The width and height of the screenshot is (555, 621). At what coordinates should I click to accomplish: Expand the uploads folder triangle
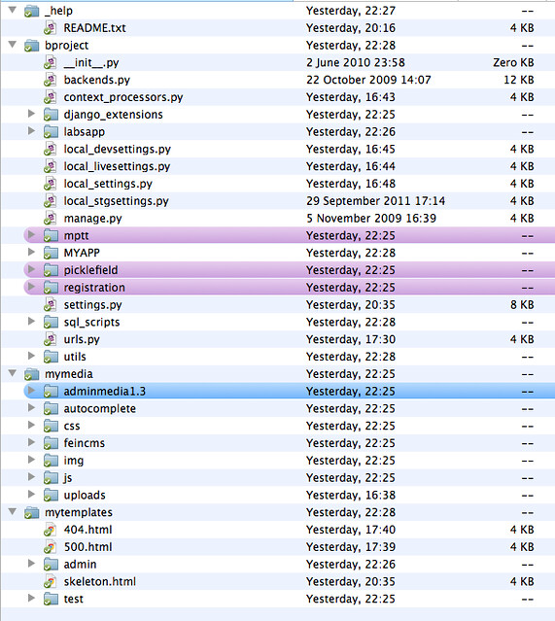[31, 495]
